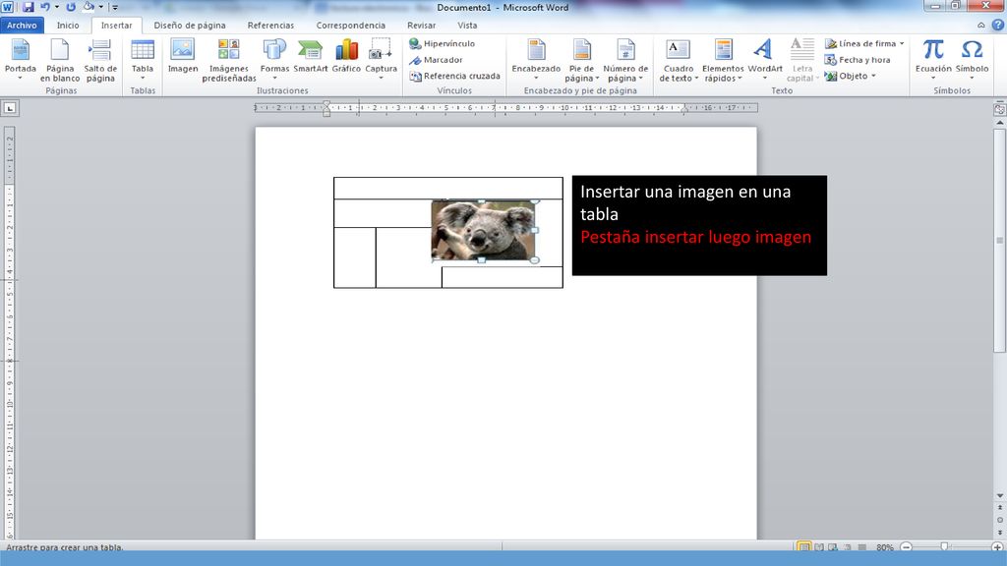Add a Marcador bookmark
Screen dimensions: 1007x566
(436, 60)
